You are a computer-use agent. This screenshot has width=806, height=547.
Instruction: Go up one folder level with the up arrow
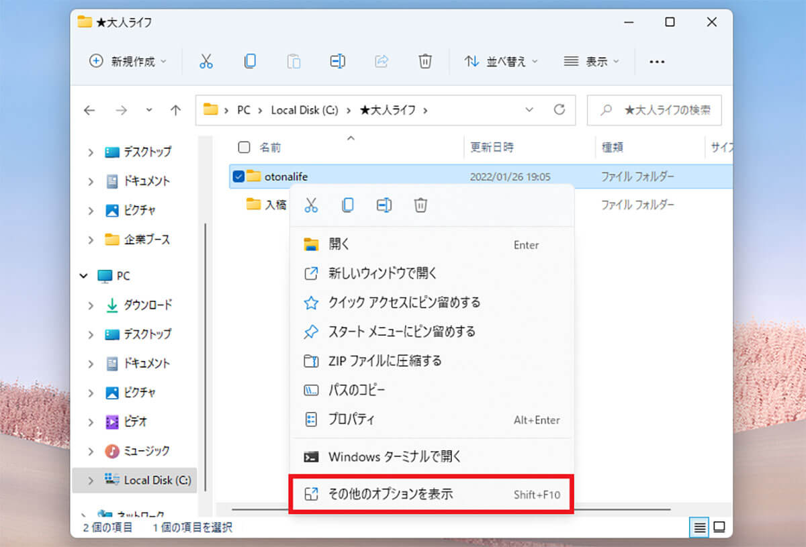(x=176, y=111)
